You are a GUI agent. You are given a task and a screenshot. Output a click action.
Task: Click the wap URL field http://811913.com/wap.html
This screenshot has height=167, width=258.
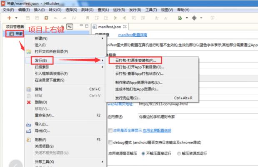coord(198,104)
